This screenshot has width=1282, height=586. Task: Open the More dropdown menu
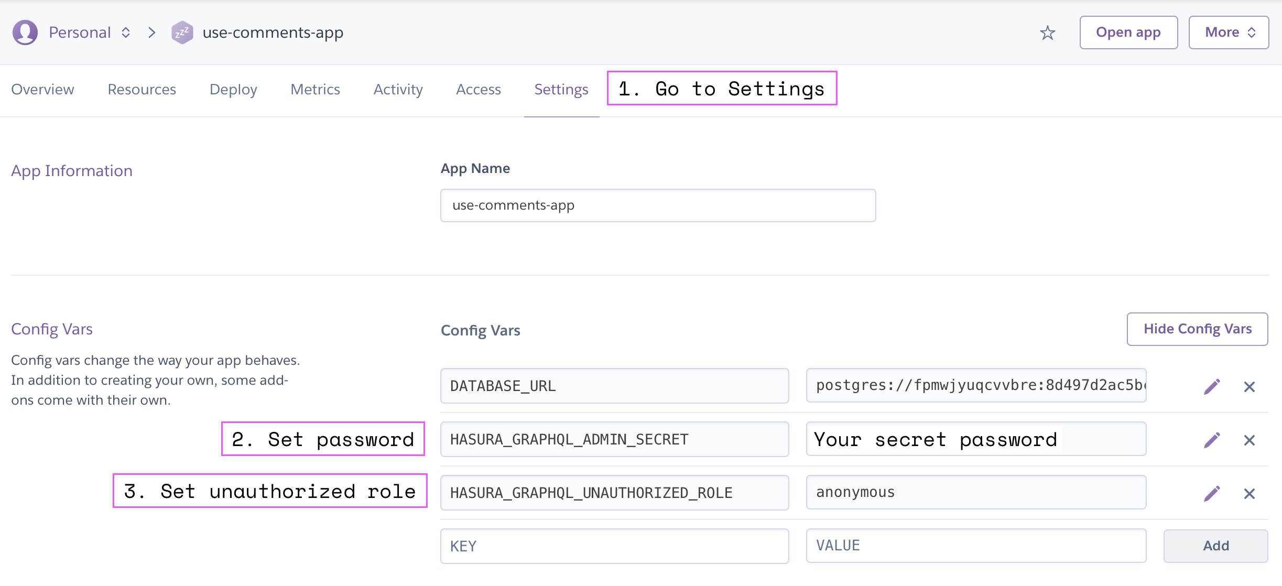tap(1229, 32)
